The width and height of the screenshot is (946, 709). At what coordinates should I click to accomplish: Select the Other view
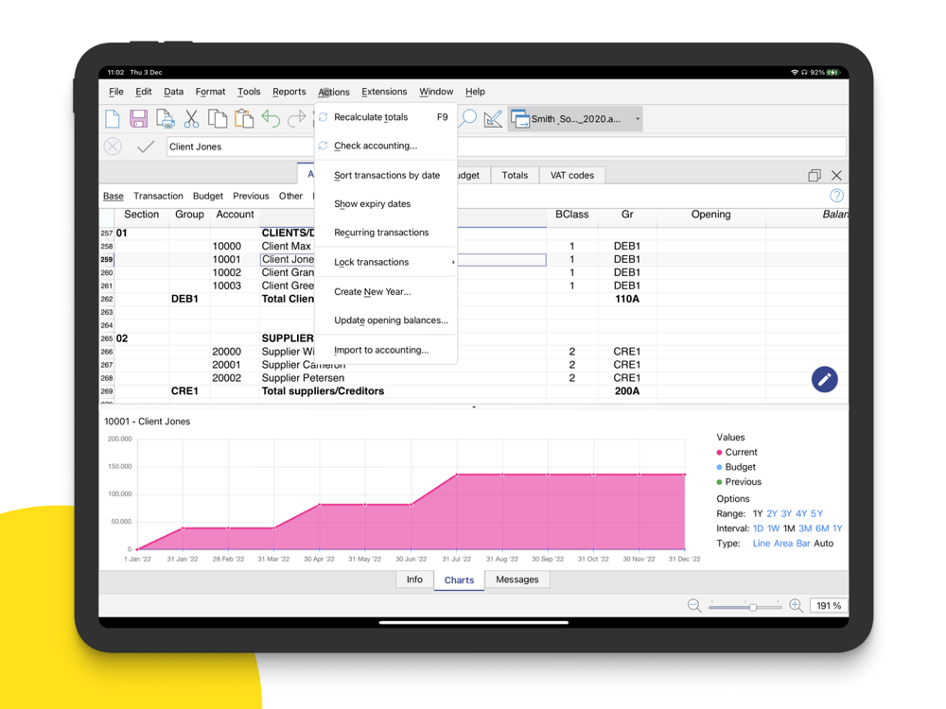point(290,196)
